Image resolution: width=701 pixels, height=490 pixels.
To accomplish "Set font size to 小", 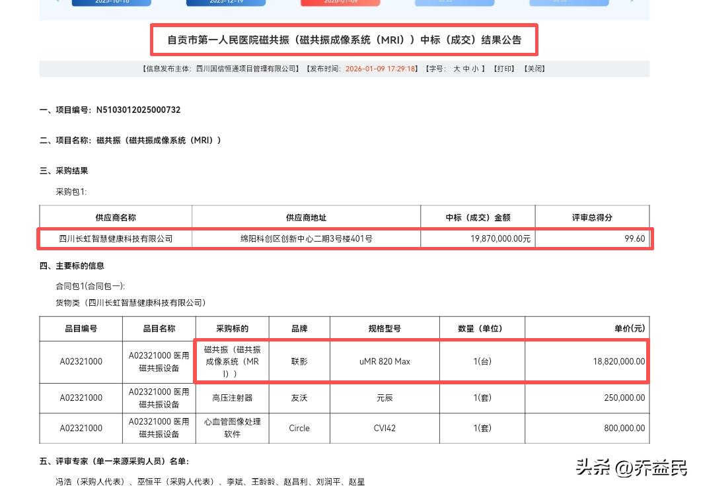I will 476,69.
